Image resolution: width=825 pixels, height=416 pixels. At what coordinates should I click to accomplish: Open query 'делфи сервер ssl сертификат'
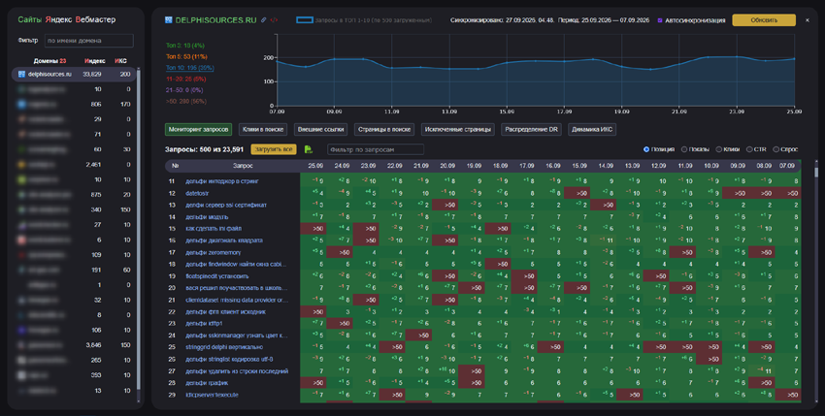pyautogui.click(x=226, y=206)
